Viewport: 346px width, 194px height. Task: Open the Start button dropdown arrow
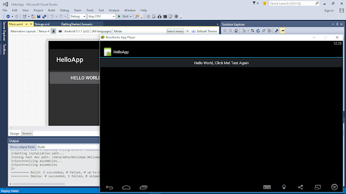pyautogui.click(x=131, y=17)
